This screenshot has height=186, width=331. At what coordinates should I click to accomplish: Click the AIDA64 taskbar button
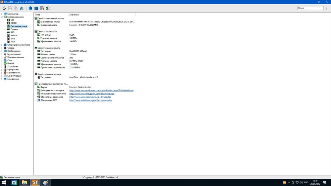[x=35, y=182]
